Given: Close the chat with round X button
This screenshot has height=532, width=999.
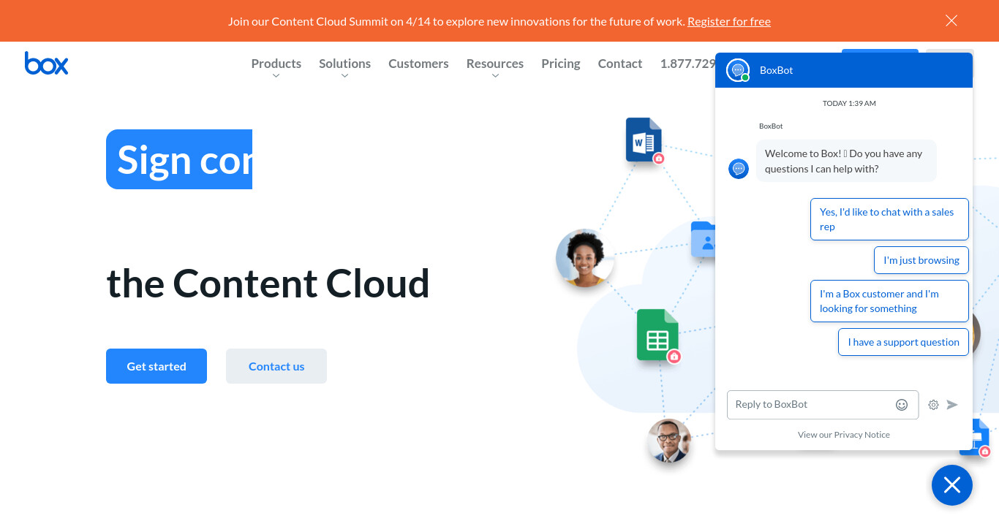Looking at the screenshot, I should click(x=952, y=485).
